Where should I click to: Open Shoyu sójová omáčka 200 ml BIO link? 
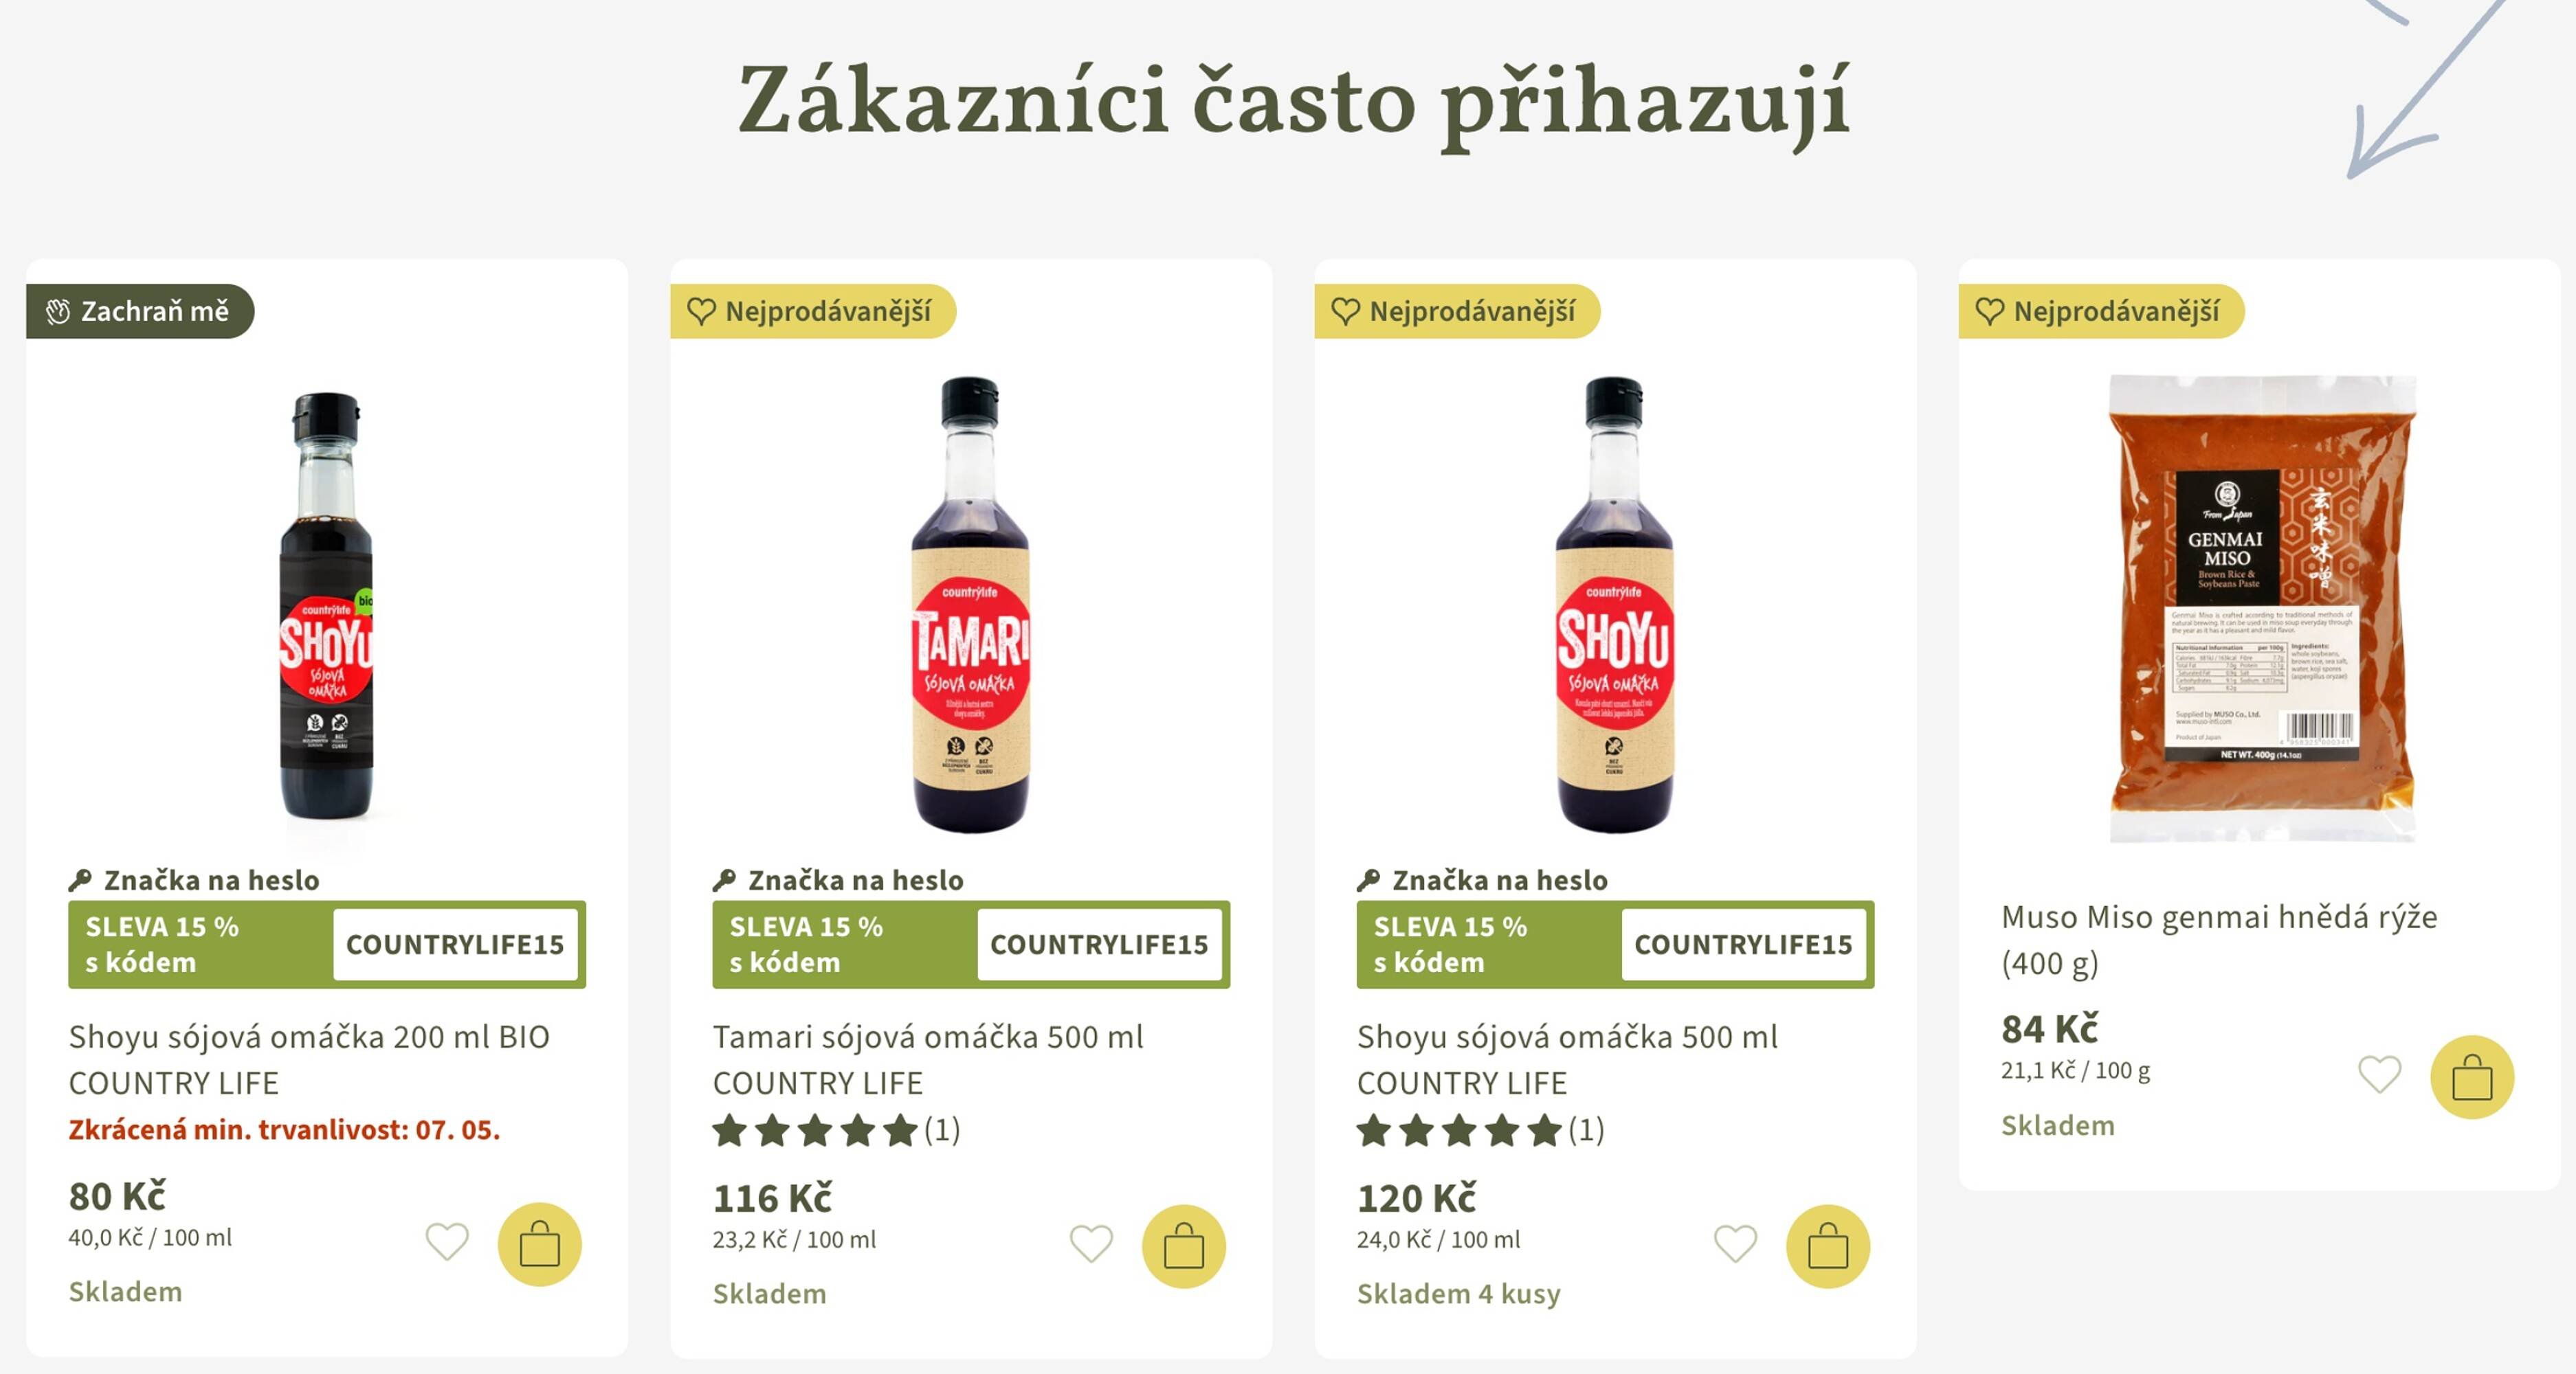click(309, 1059)
